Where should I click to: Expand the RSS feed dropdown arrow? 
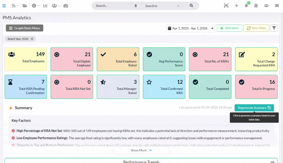coord(18,6)
